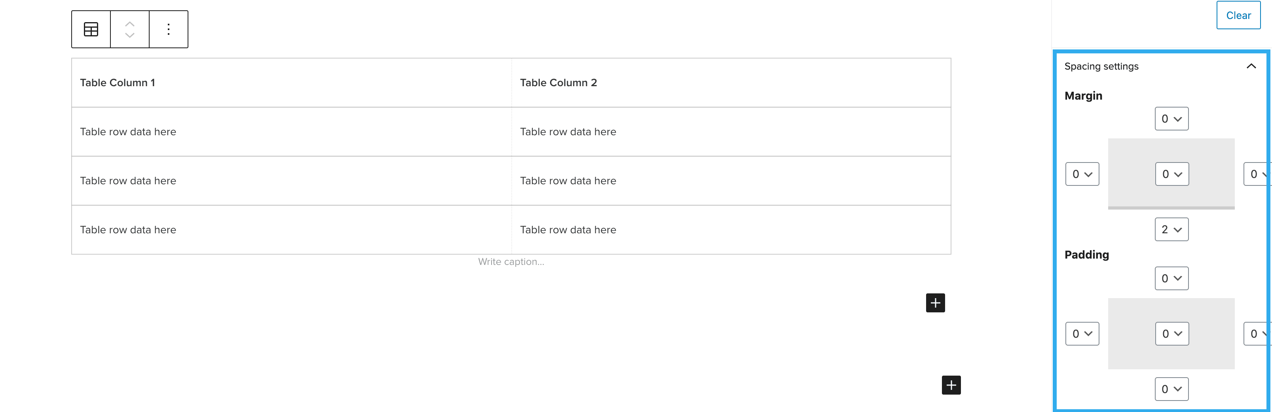
Task: Click the Table Column 2 header cell
Action: (x=558, y=83)
